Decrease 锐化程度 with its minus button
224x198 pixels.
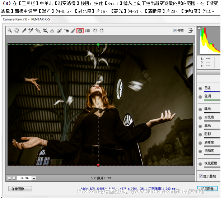[x=200, y=164]
